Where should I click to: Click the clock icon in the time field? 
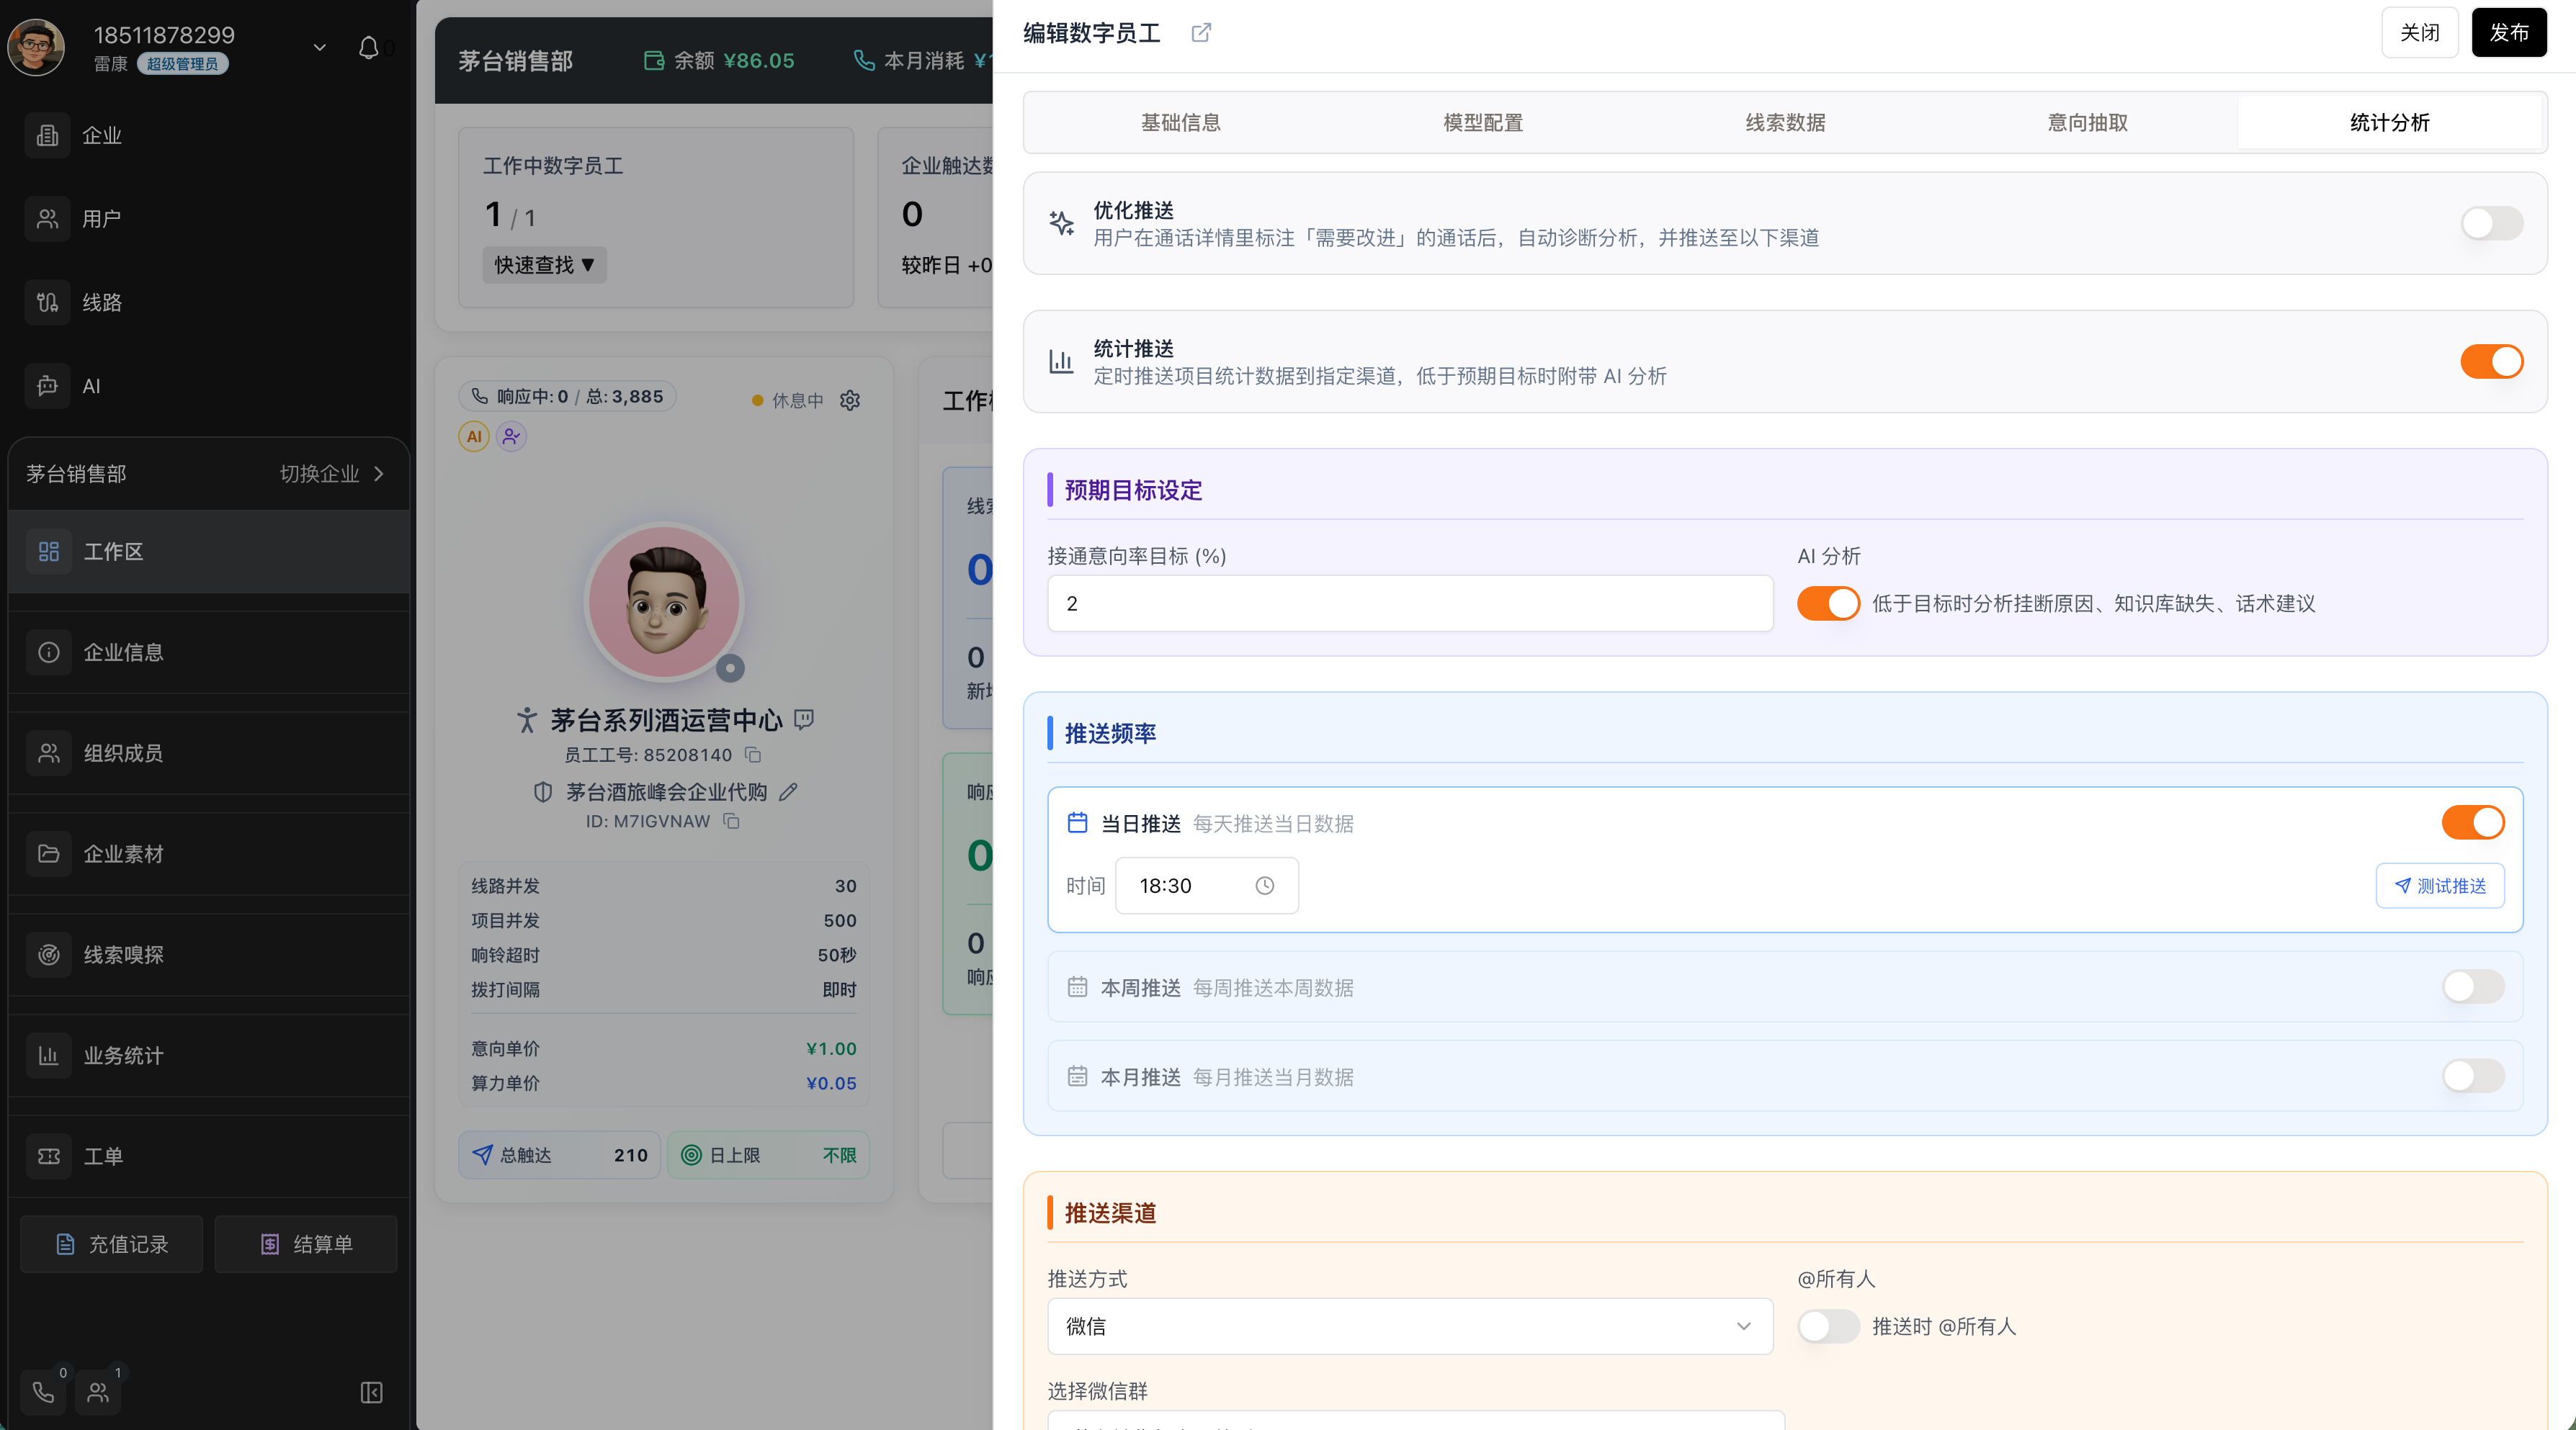(1265, 886)
